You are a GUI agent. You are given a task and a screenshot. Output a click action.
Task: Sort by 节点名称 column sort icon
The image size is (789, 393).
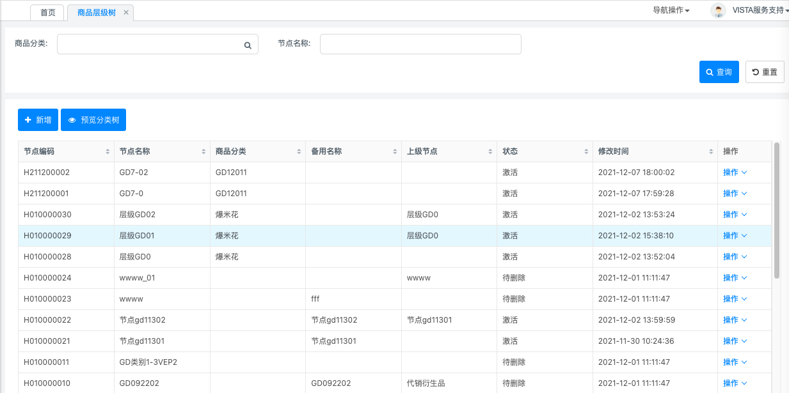tap(203, 152)
